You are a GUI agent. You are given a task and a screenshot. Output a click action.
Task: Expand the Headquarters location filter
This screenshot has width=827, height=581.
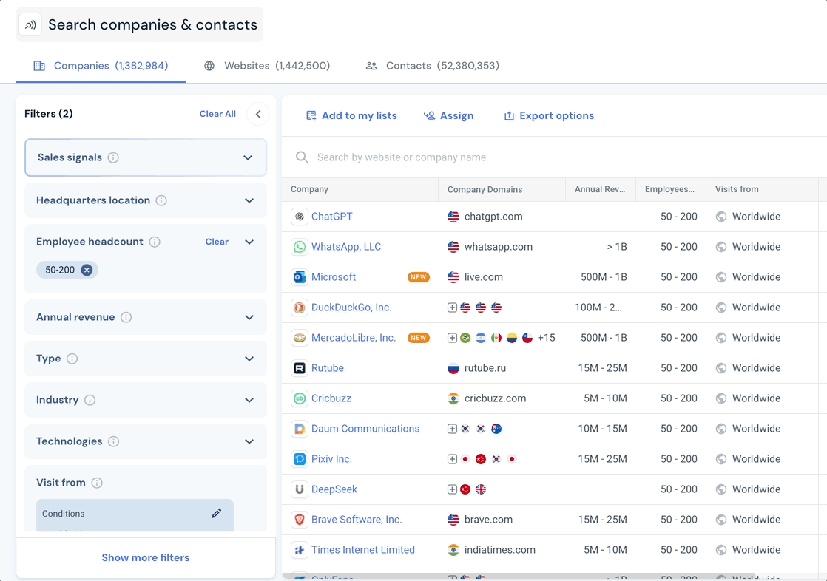point(249,200)
